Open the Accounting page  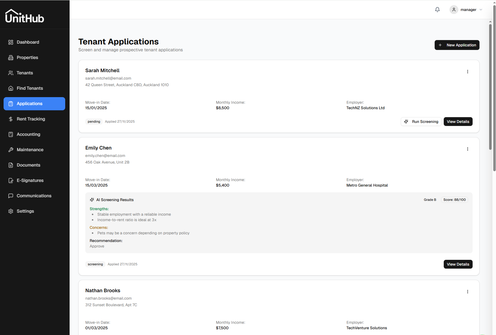(28, 134)
